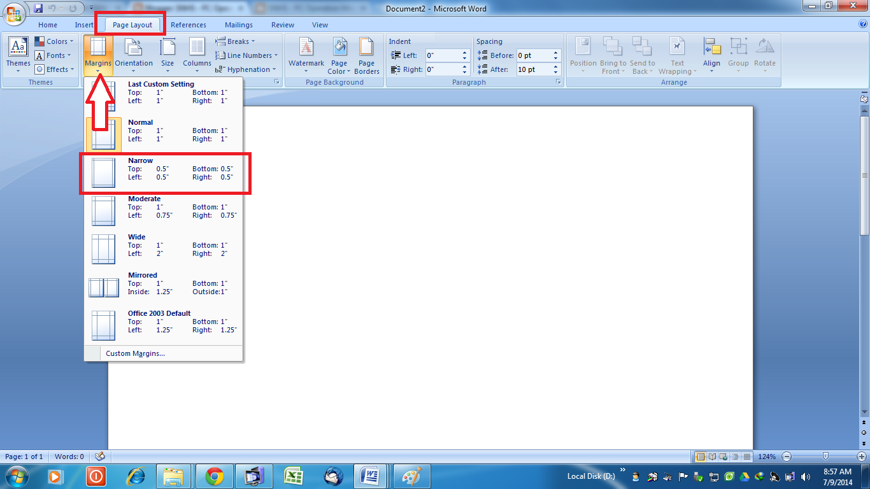Click the Rotate tool
This screenshot has height=489, width=870.
click(x=764, y=55)
